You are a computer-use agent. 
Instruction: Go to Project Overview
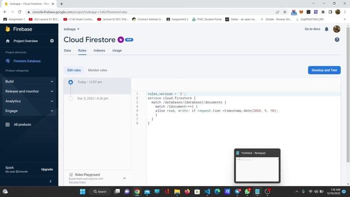click(26, 41)
